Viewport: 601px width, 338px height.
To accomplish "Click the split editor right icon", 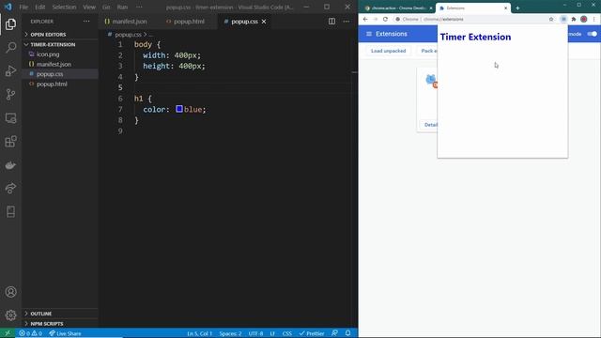I will (331, 22).
